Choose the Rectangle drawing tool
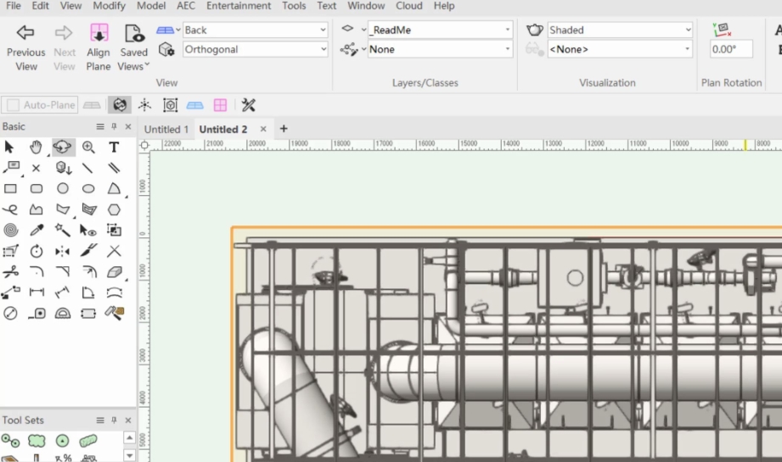Viewport: 782px width, 462px height. (x=10, y=188)
